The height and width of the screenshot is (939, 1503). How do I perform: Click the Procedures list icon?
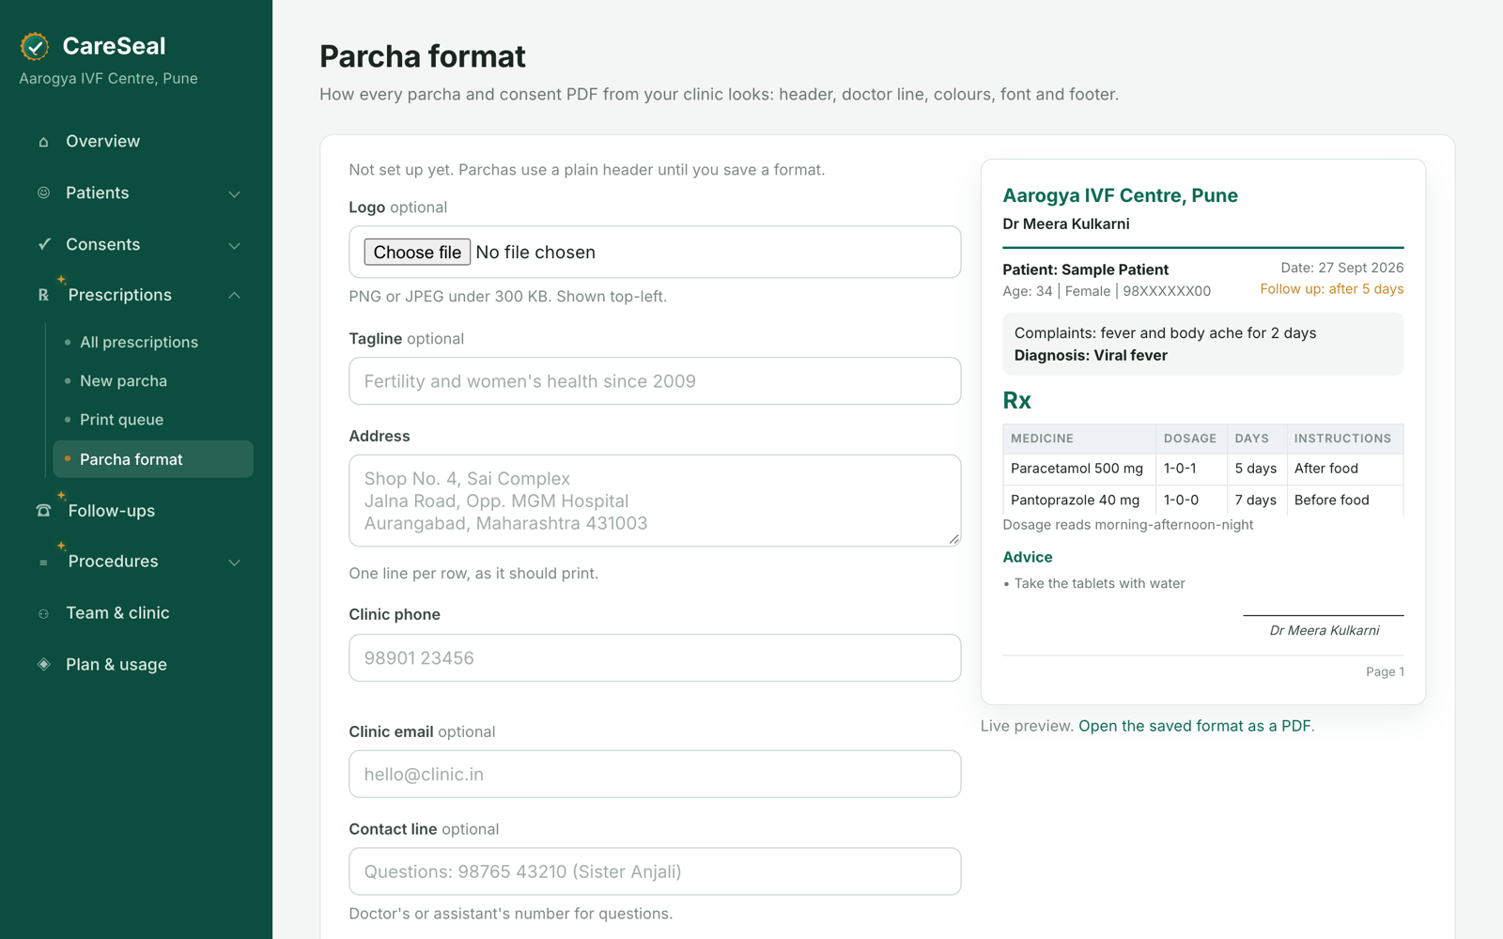point(43,562)
